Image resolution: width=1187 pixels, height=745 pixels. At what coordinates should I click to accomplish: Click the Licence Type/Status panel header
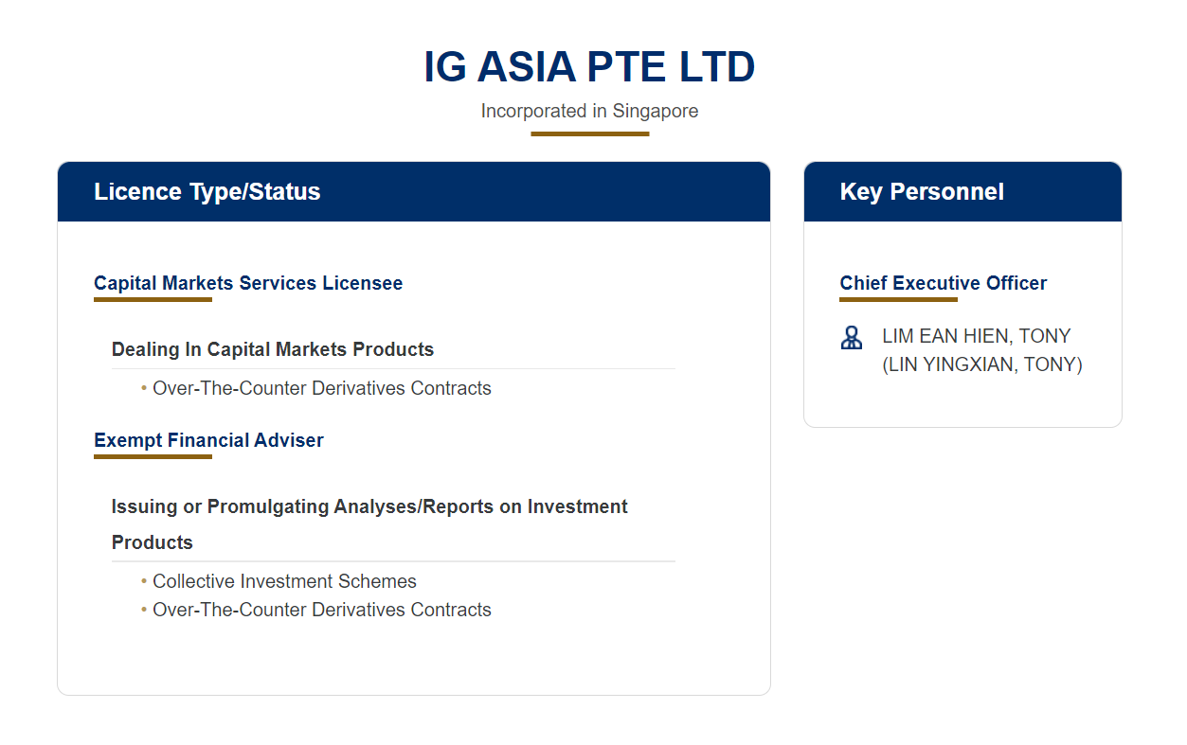pos(207,192)
